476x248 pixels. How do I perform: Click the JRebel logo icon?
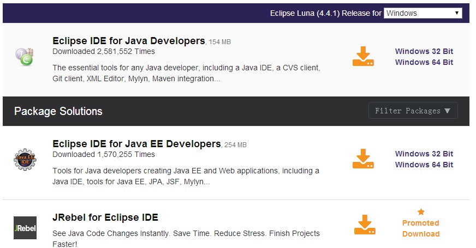(x=25, y=228)
